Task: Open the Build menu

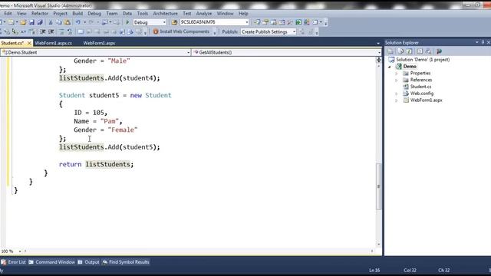Action: point(77,14)
